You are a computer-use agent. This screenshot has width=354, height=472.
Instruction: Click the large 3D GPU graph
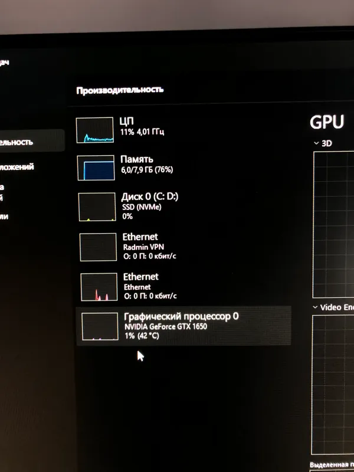pos(333,225)
